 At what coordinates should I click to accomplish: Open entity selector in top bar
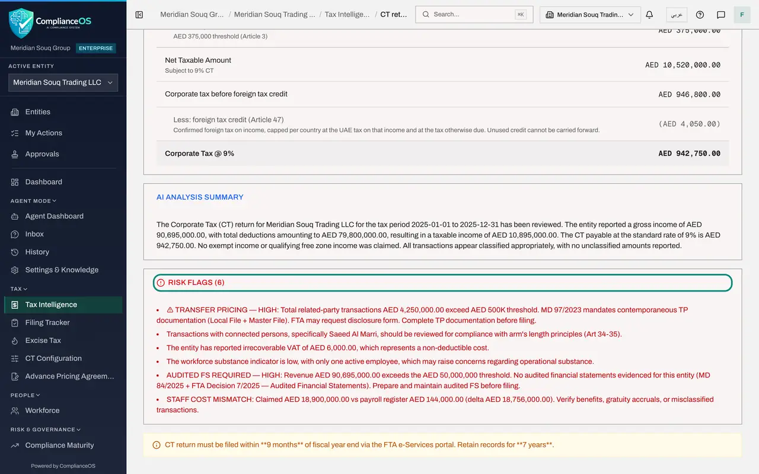(x=590, y=14)
